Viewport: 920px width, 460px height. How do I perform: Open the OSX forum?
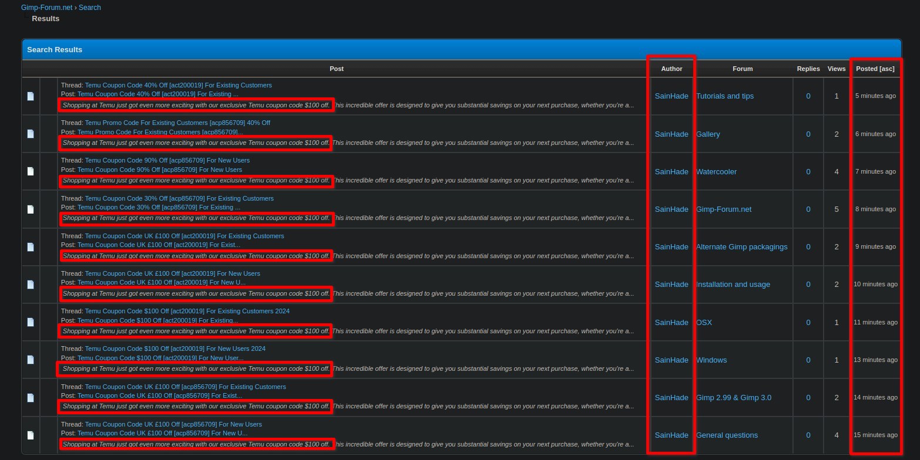click(x=704, y=322)
